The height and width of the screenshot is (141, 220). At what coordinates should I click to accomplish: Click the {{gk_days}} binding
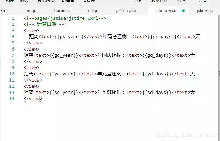(162, 37)
